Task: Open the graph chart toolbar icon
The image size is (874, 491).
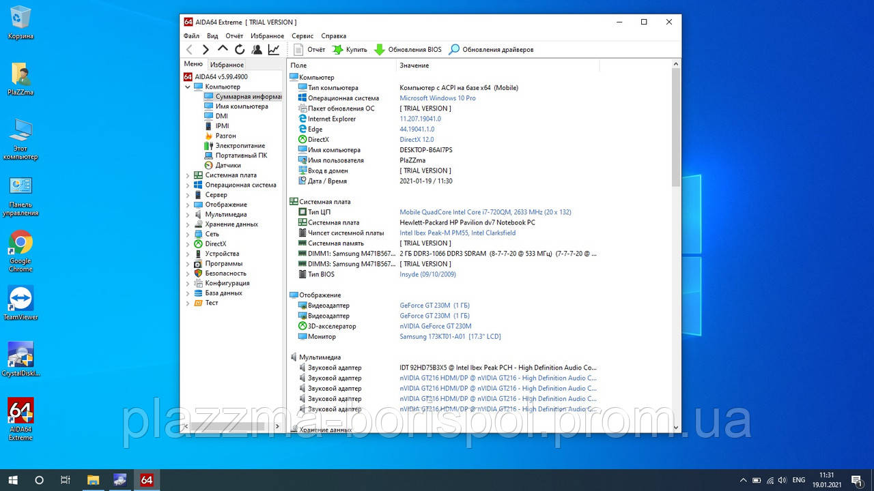Action: coord(273,49)
